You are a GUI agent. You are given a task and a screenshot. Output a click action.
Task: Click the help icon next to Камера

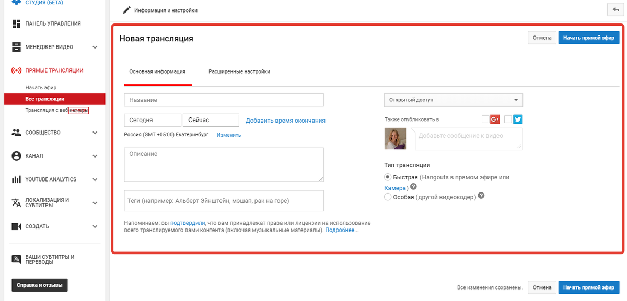[413, 187]
